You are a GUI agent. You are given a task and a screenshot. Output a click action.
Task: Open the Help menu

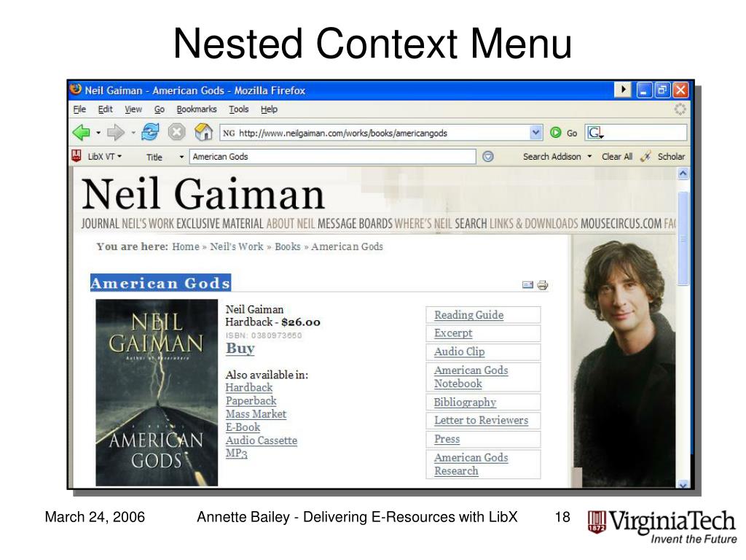(269, 109)
